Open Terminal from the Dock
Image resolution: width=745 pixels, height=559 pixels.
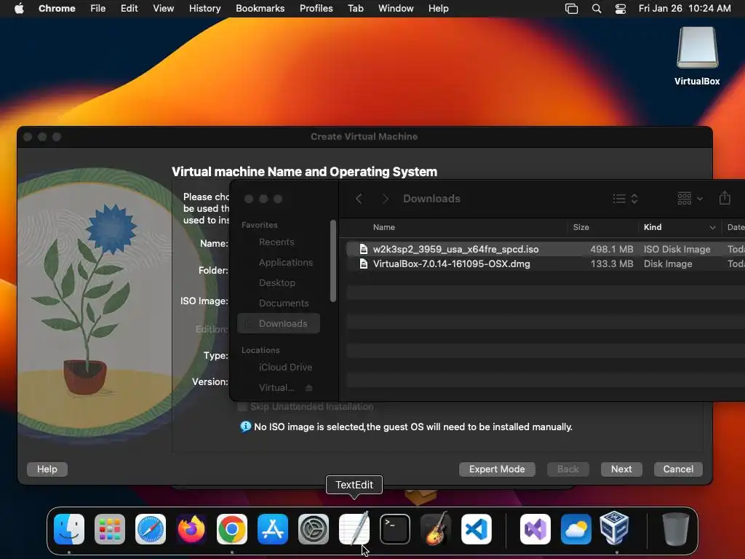tap(395, 529)
